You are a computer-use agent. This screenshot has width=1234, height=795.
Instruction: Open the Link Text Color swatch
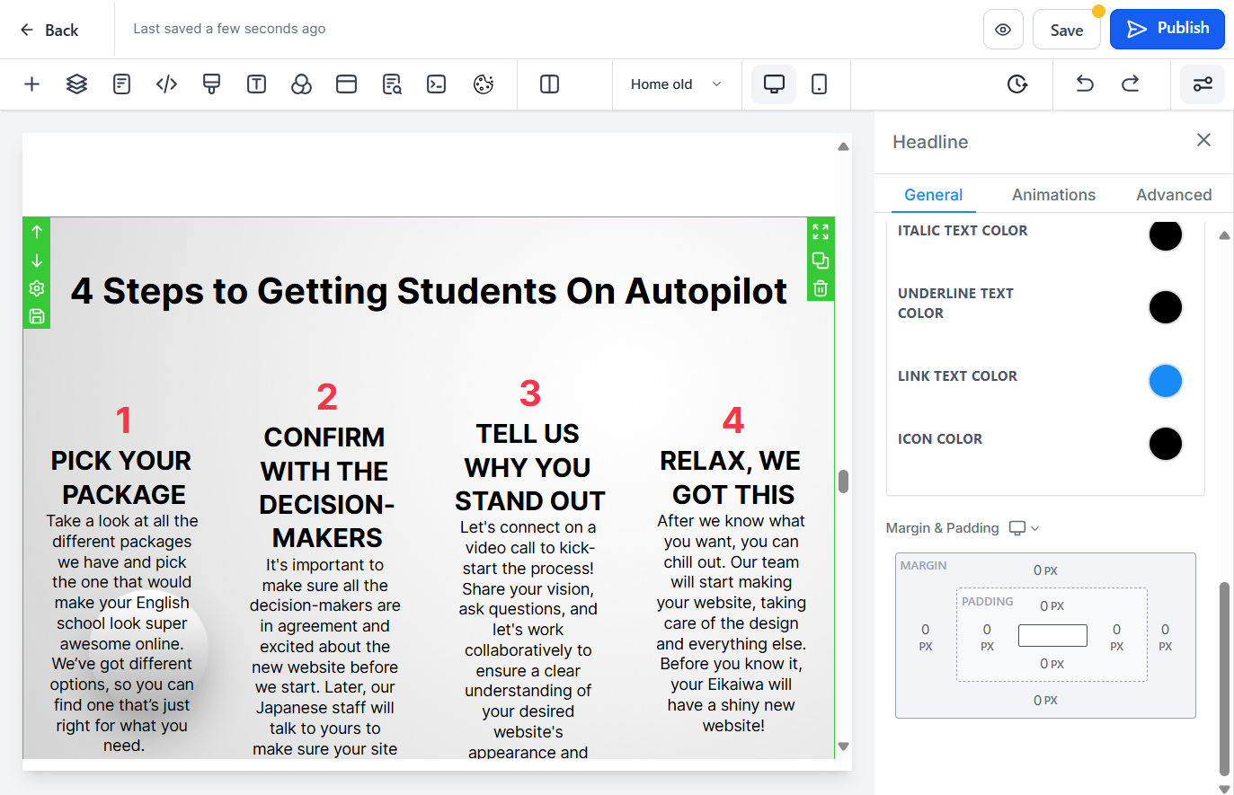point(1166,381)
